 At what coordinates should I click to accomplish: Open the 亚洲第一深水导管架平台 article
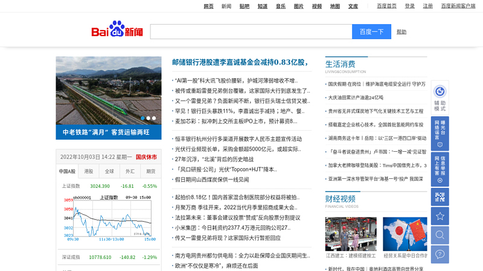coord(376,179)
